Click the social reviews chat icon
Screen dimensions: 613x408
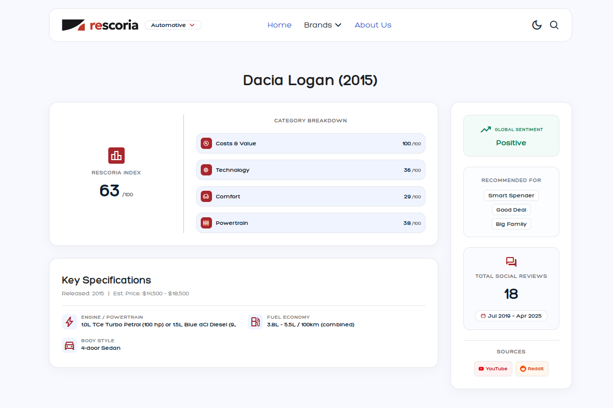point(511,262)
